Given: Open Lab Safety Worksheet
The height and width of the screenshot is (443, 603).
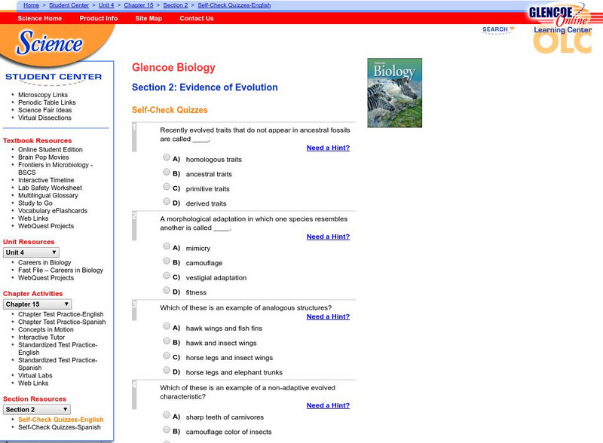Looking at the screenshot, I should click(50, 188).
